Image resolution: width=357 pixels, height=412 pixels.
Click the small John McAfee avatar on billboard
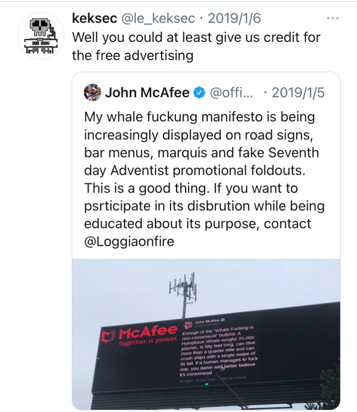click(188, 325)
